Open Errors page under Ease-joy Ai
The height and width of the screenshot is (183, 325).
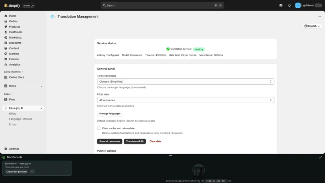(13, 124)
